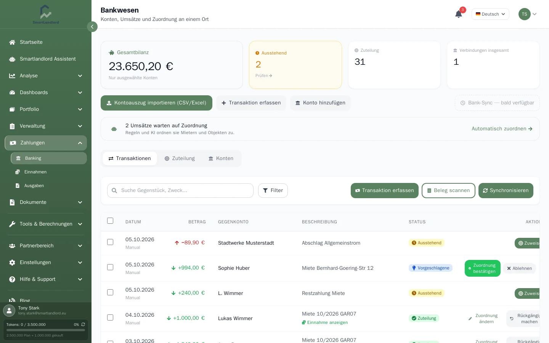Click the Portfolio wallet icon
This screenshot has height=343, width=549.
(x=12, y=109)
